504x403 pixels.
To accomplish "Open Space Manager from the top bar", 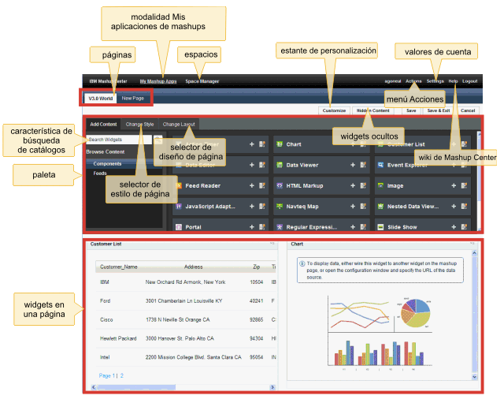I will (x=202, y=81).
